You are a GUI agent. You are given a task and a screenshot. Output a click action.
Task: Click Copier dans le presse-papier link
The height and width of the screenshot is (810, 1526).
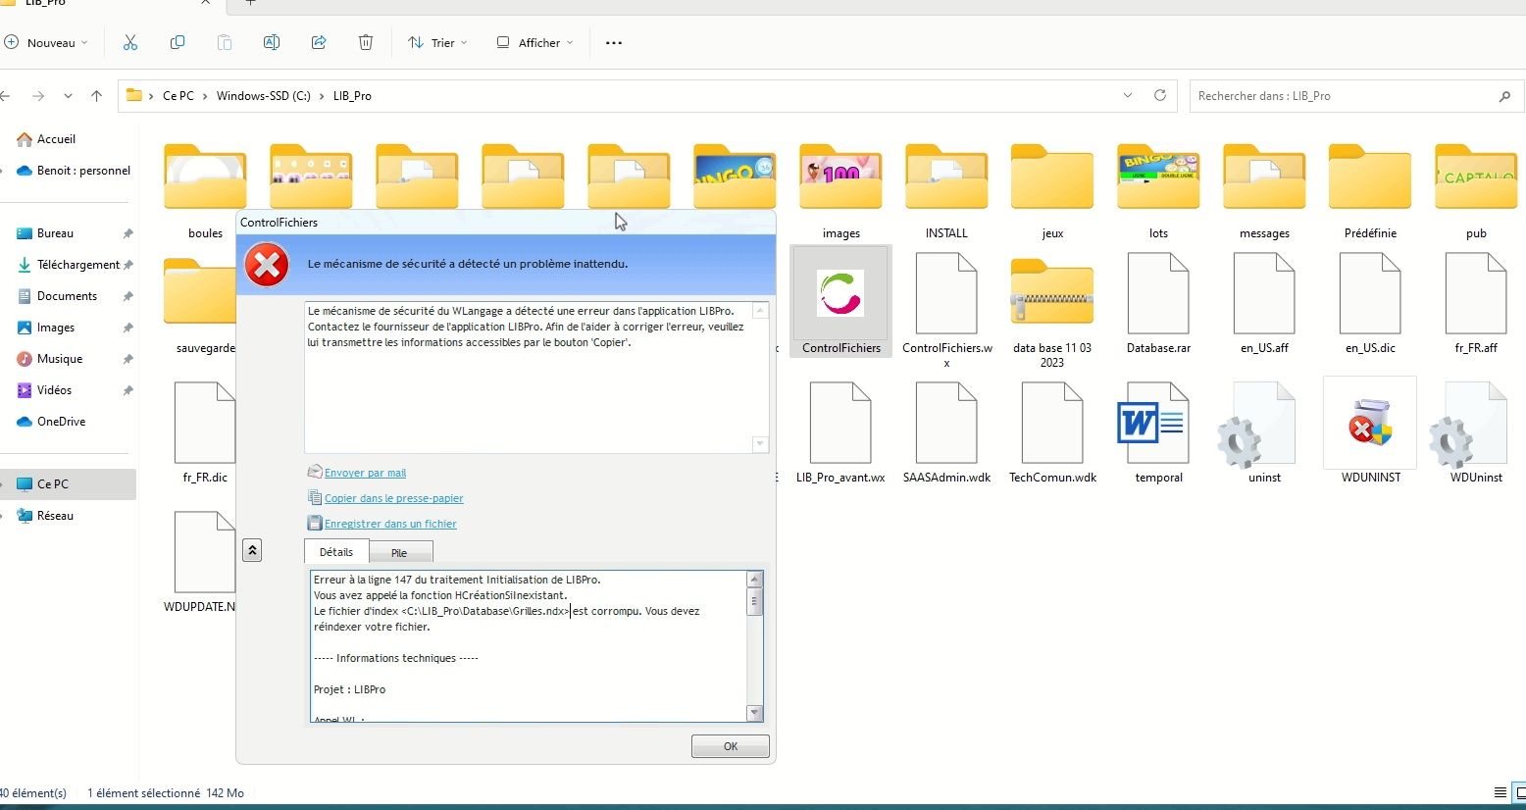(393, 498)
